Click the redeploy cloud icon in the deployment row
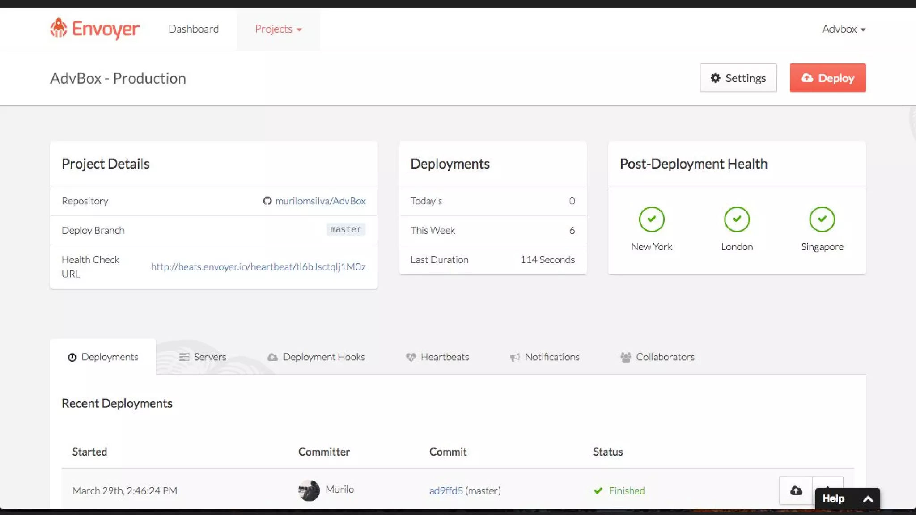The width and height of the screenshot is (916, 515). tap(796, 490)
